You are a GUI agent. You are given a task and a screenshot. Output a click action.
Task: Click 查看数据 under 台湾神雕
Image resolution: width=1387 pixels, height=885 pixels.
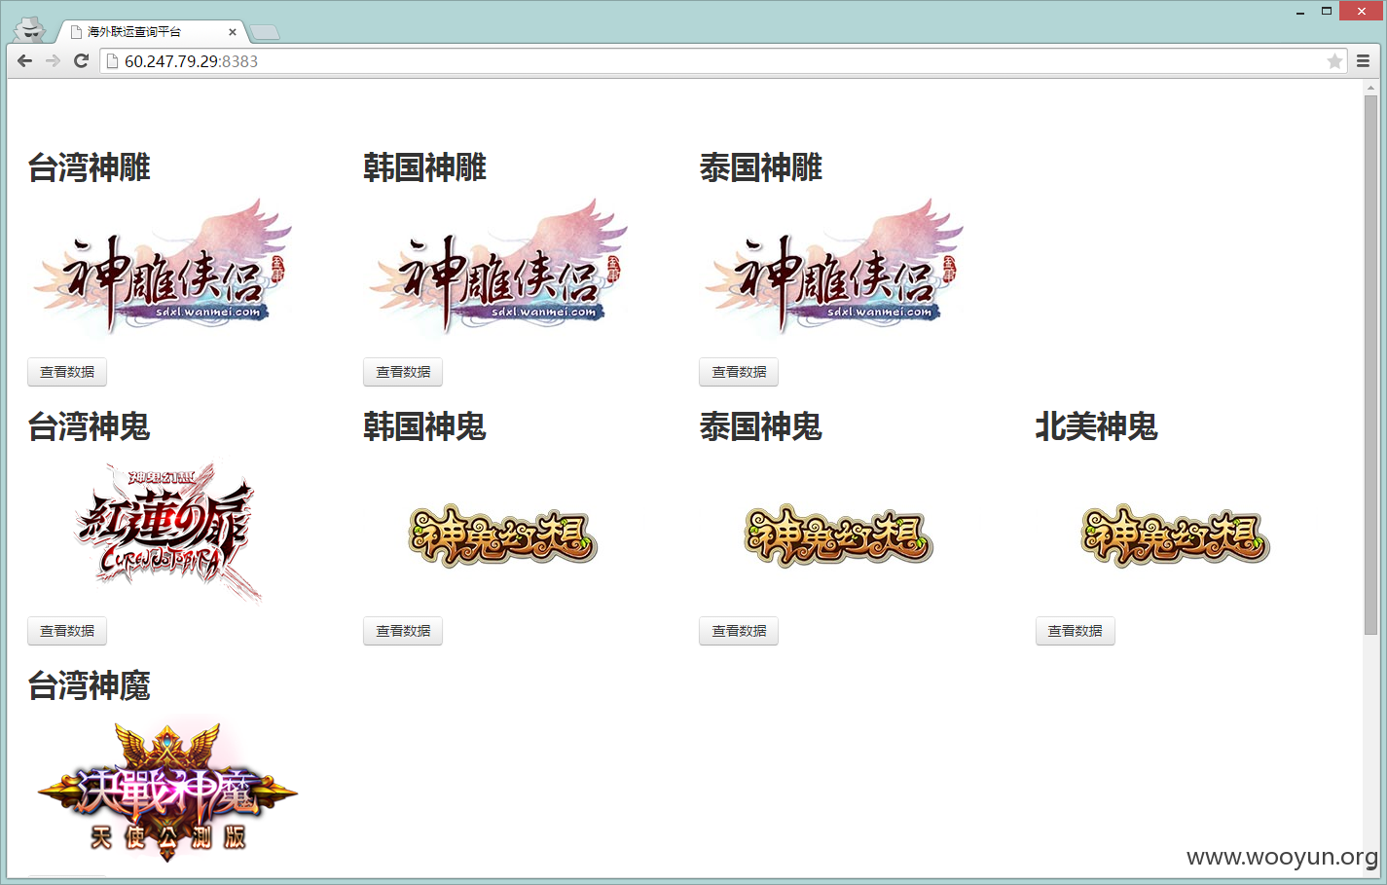(x=67, y=372)
